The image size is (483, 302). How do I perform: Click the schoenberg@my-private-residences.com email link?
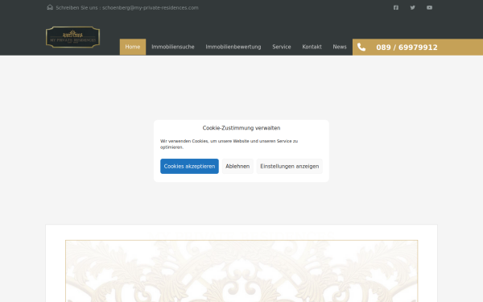coord(151,8)
